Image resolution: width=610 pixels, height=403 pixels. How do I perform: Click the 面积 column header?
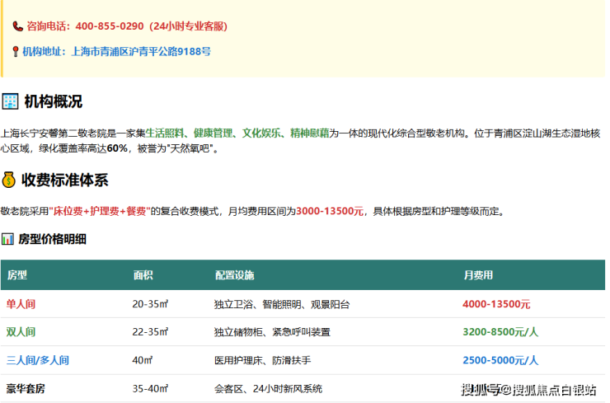click(142, 275)
